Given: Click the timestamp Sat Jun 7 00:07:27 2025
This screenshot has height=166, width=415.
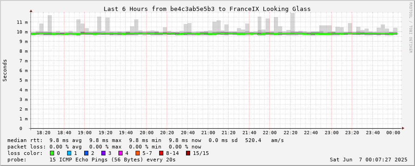Looking at the screenshot, I should (x=369, y=160).
